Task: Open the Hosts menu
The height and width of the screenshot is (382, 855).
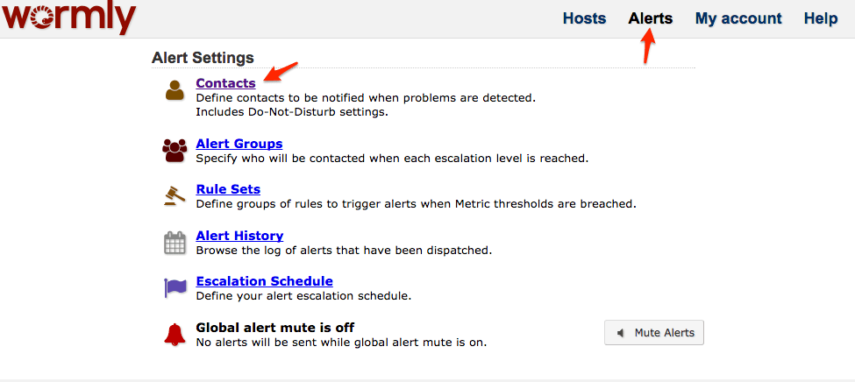Action: coord(585,18)
